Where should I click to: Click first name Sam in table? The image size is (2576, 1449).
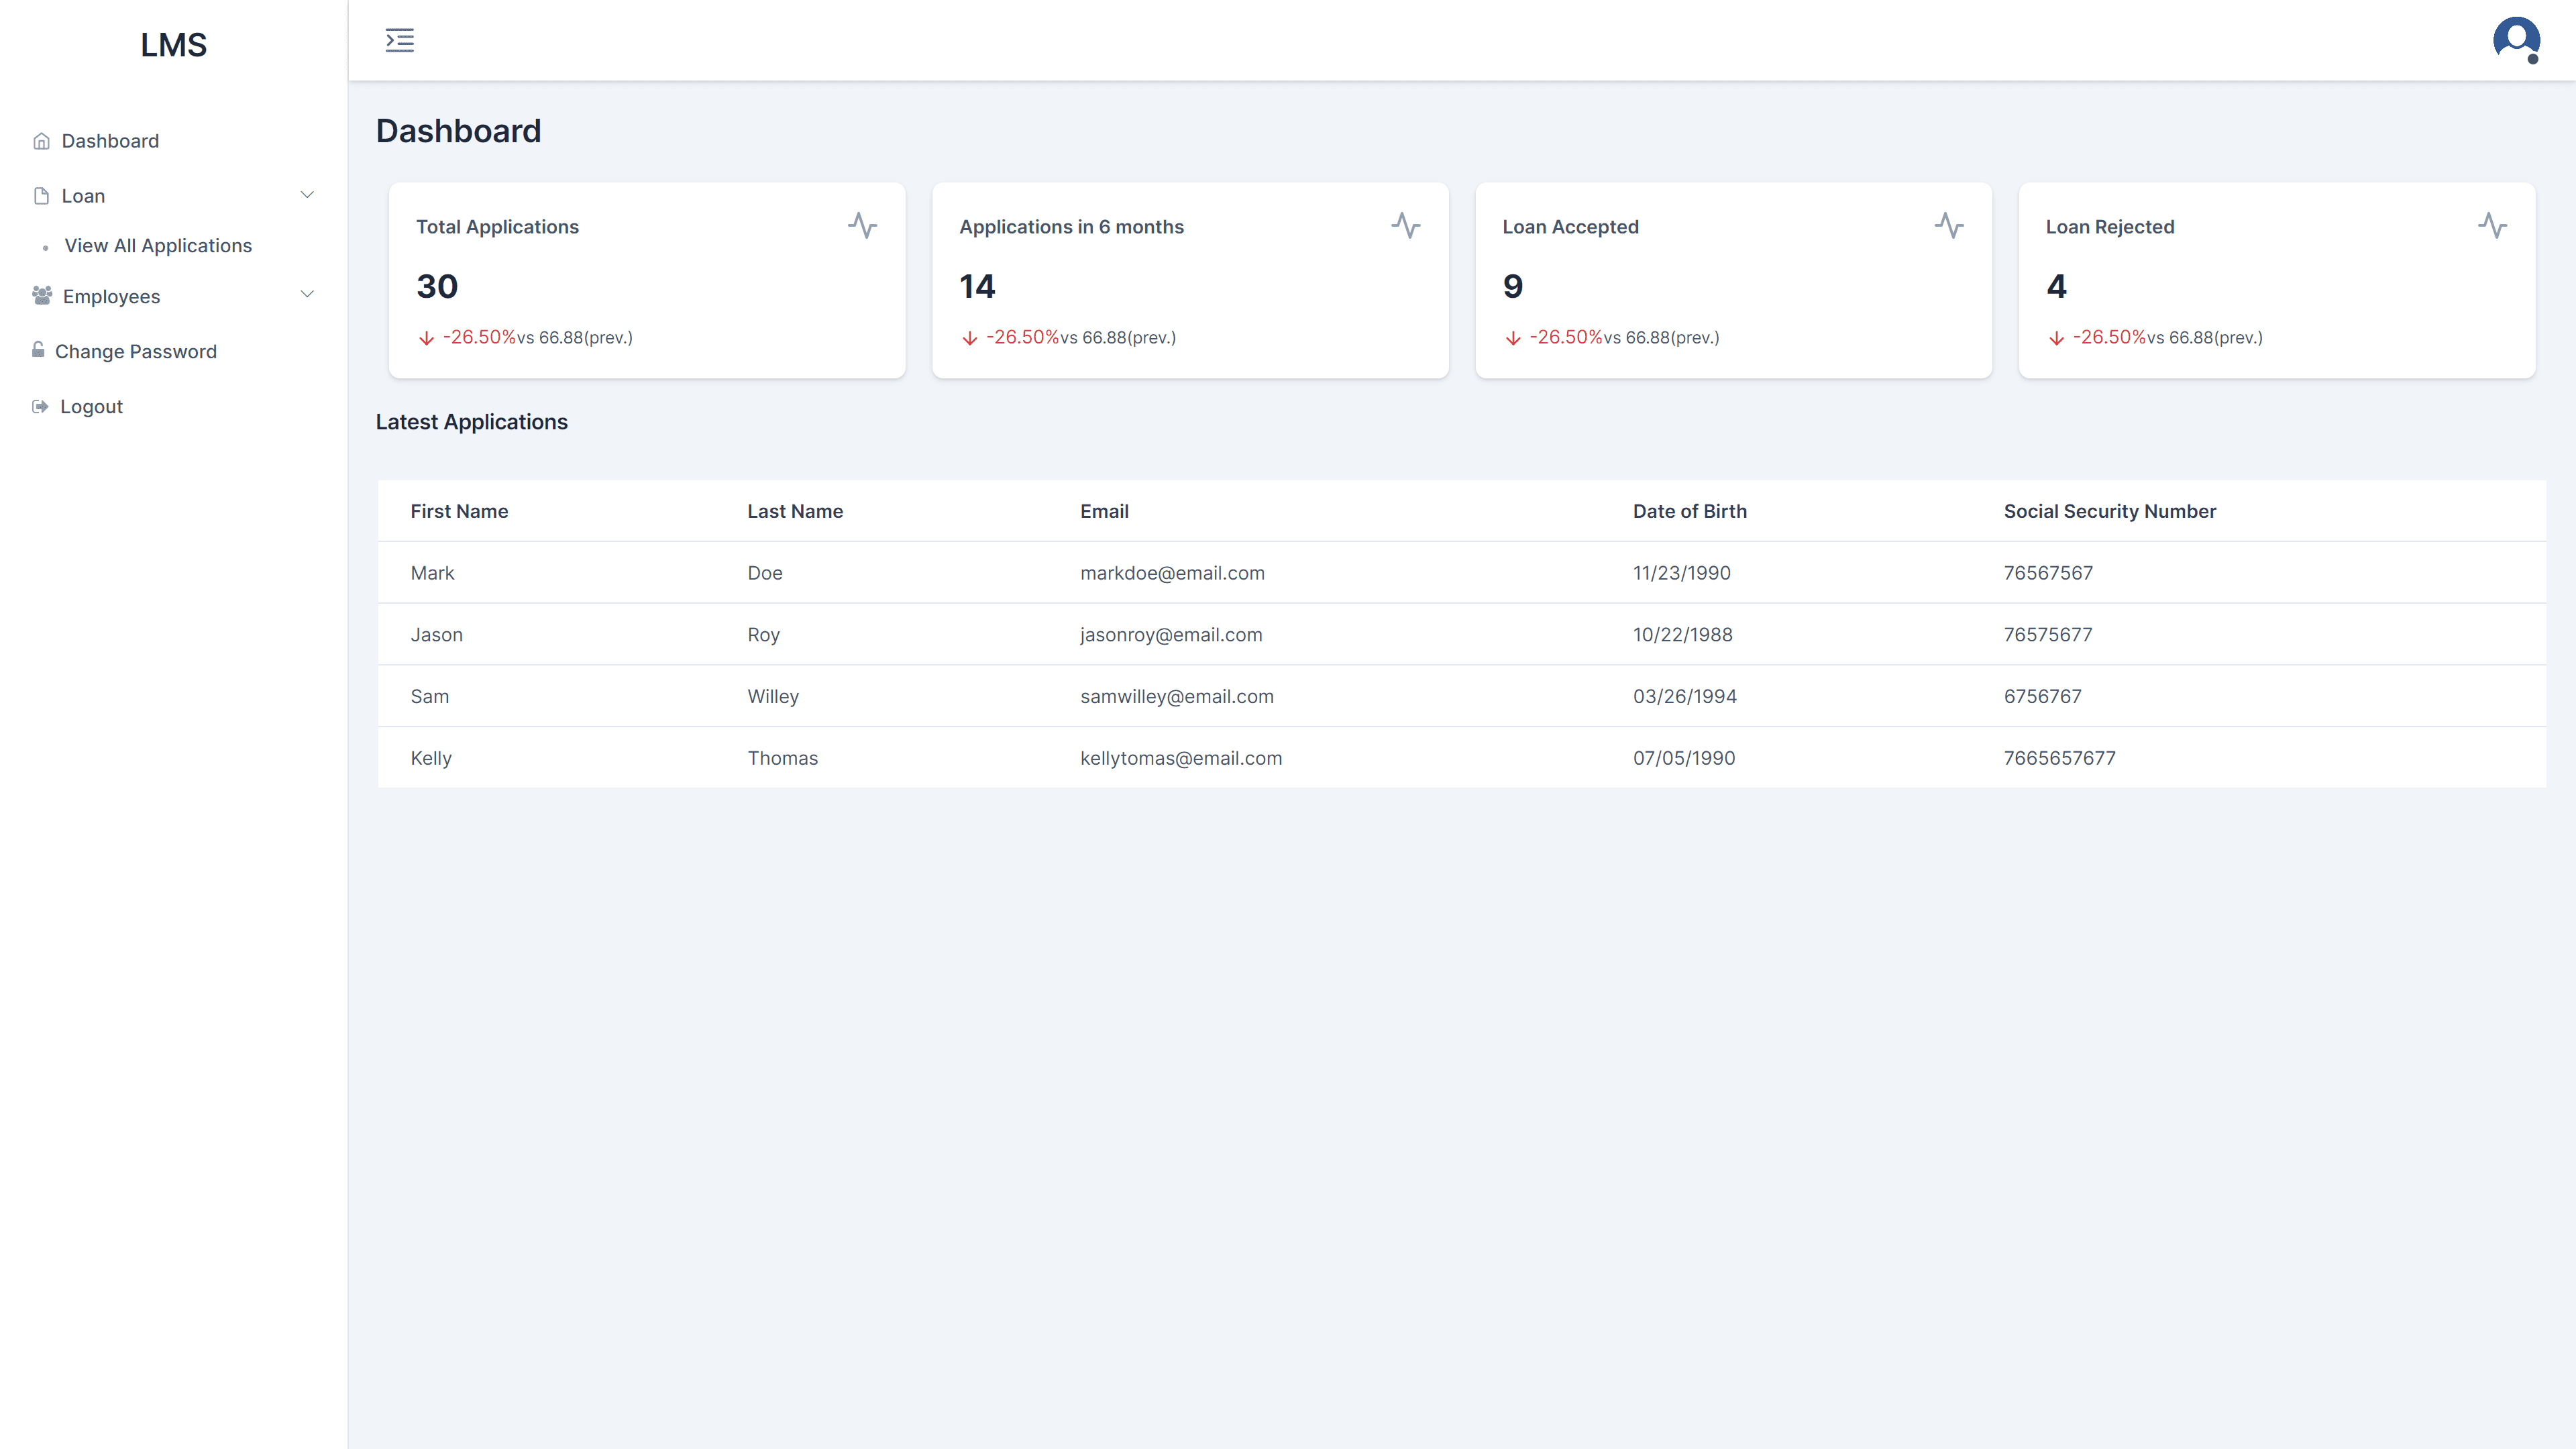(x=430, y=697)
